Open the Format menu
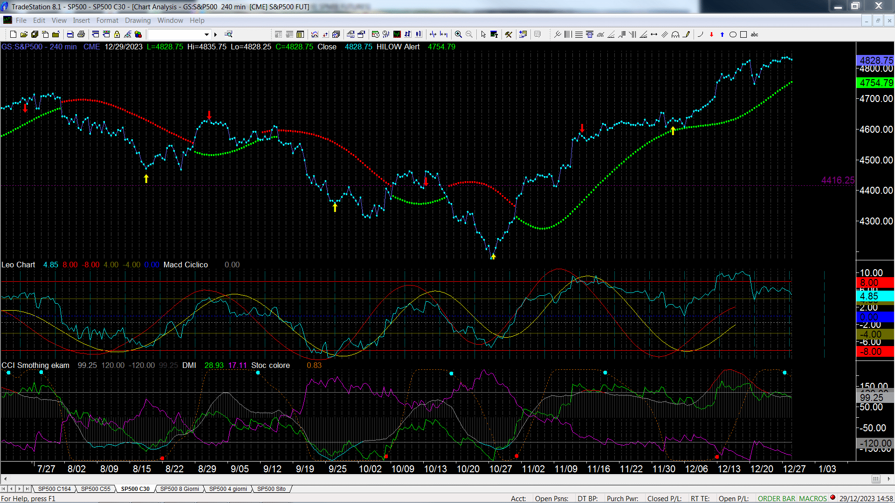The width and height of the screenshot is (895, 503). coord(107,20)
